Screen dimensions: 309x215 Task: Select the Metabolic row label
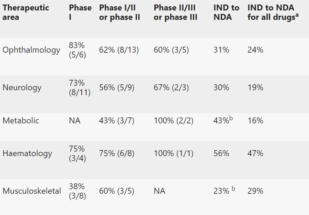point(21,121)
